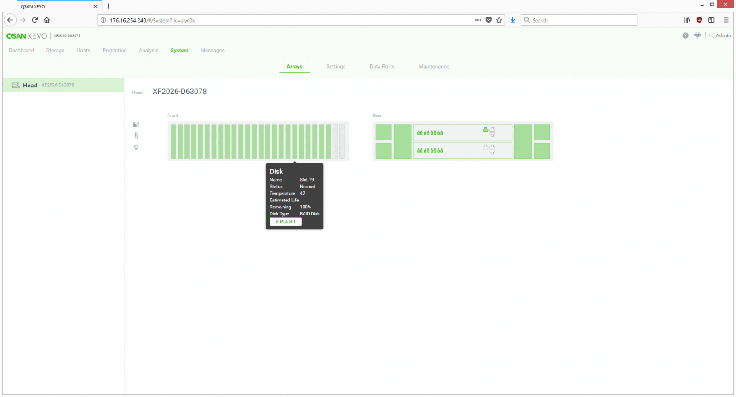Click the browser back arrow
Image resolution: width=736 pixels, height=397 pixels.
click(10, 20)
